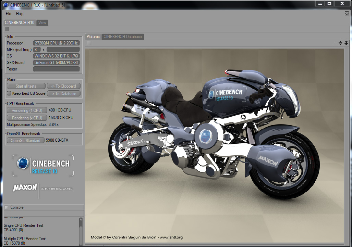Click the Multiple CPU Render Test console line
The height and width of the screenshot is (247, 352).
25,239
